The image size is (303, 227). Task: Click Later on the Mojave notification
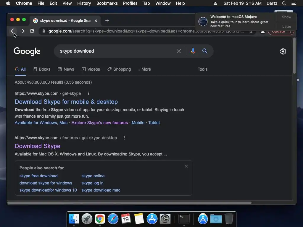(286, 26)
